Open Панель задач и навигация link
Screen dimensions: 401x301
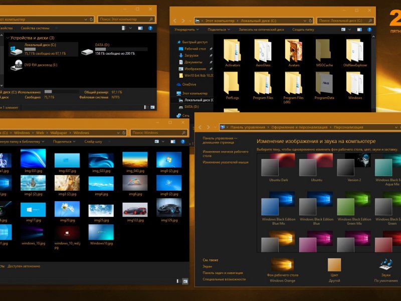point(223,273)
